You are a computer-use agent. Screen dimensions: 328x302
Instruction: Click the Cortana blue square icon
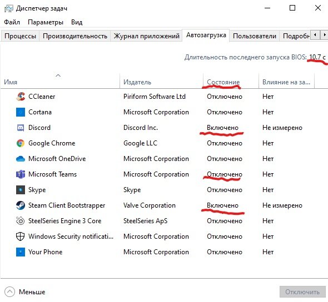point(21,112)
